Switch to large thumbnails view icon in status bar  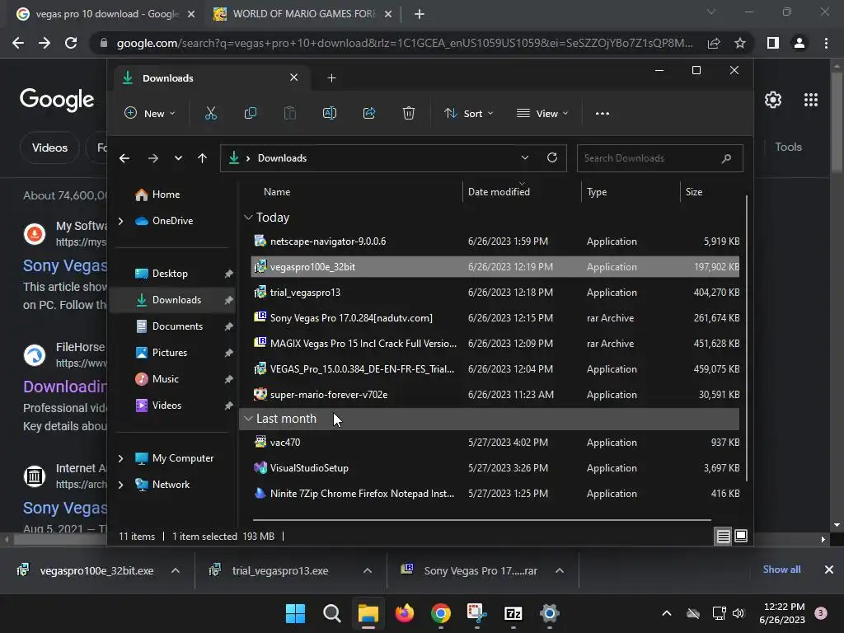tap(741, 536)
